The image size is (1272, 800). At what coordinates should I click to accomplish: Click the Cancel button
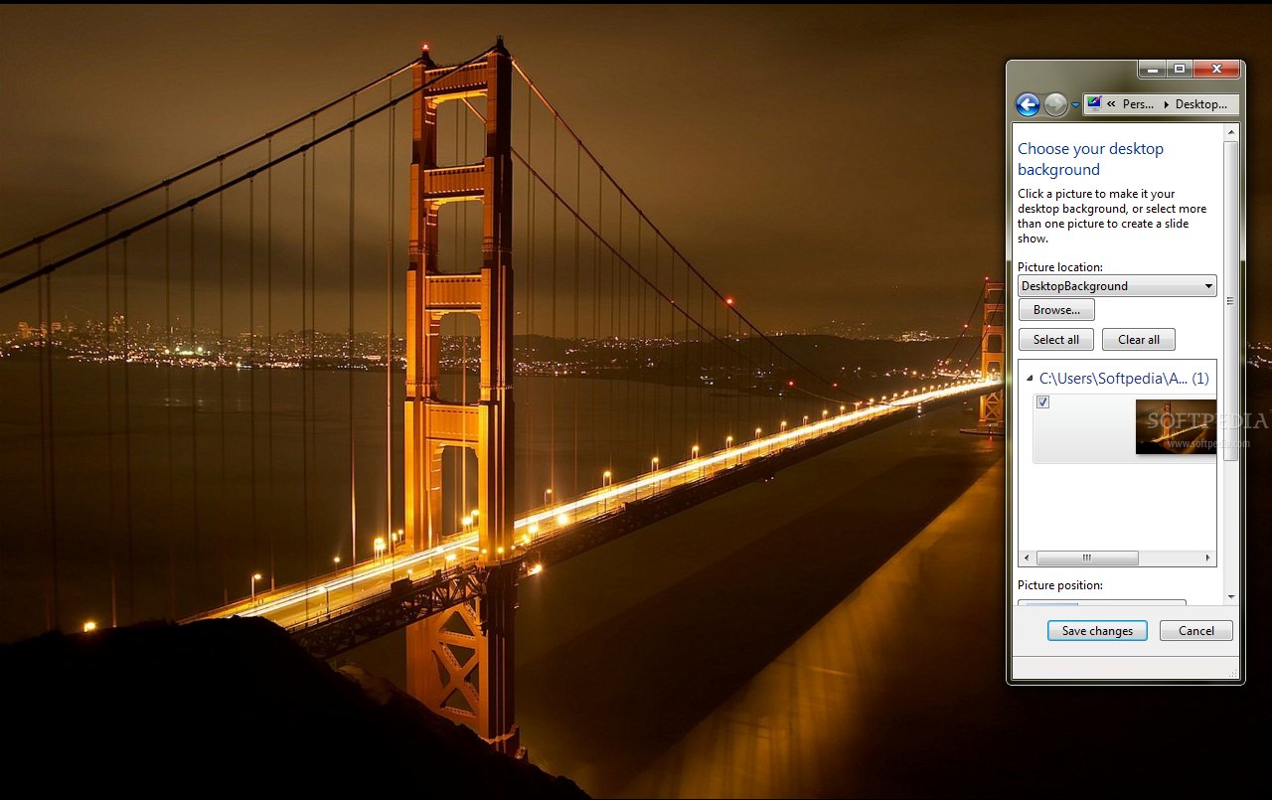tap(1196, 631)
